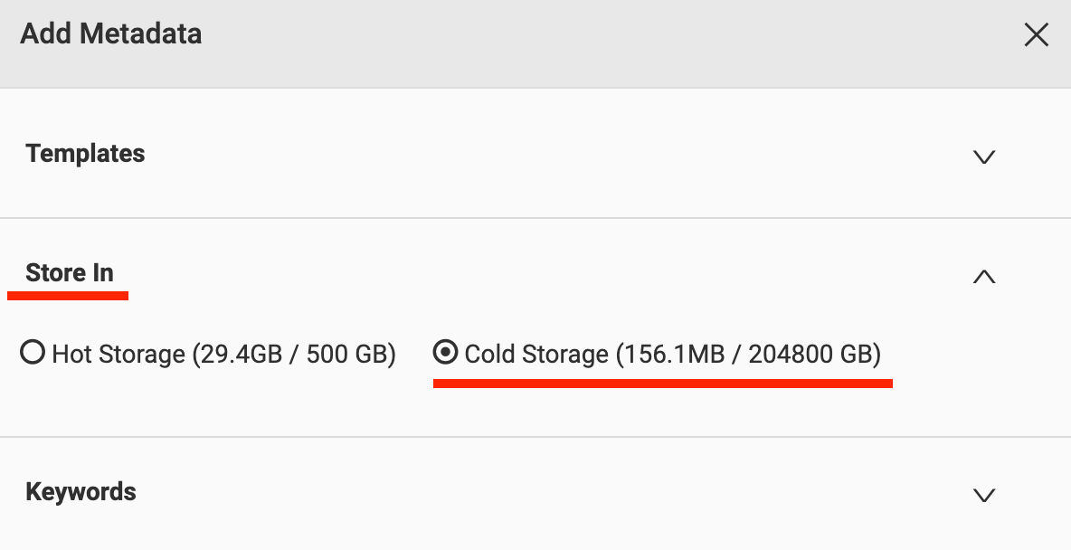Click blank area right of Cold Storage
The width and height of the screenshot is (1071, 550).
pyautogui.click(x=977, y=354)
